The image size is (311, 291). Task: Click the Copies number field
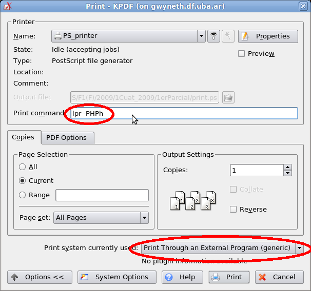pos(257,170)
